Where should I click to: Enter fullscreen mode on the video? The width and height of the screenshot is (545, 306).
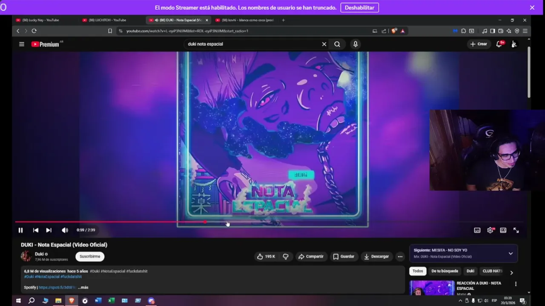[x=516, y=230]
